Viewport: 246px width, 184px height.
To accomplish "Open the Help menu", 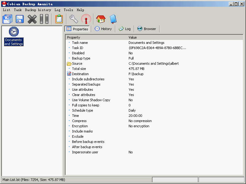I will tap(80, 10).
